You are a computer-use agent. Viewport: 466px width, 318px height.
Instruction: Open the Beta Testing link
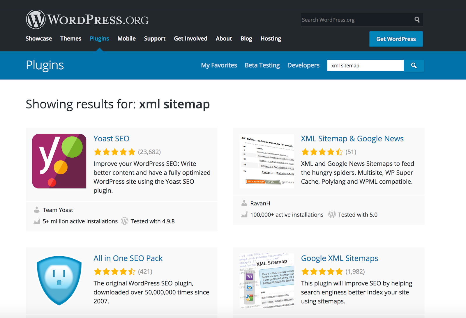tap(262, 65)
